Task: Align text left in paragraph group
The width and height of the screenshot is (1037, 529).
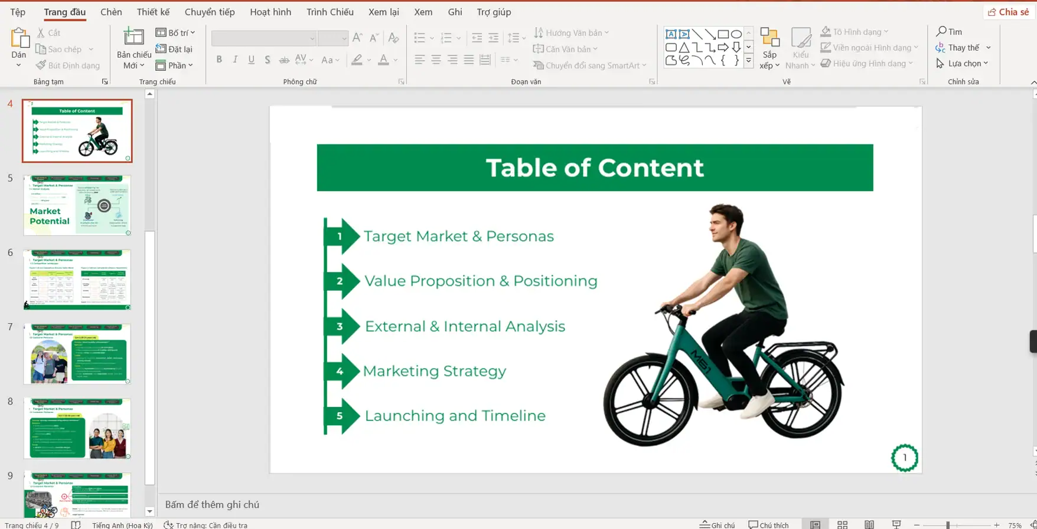Action: (419, 60)
